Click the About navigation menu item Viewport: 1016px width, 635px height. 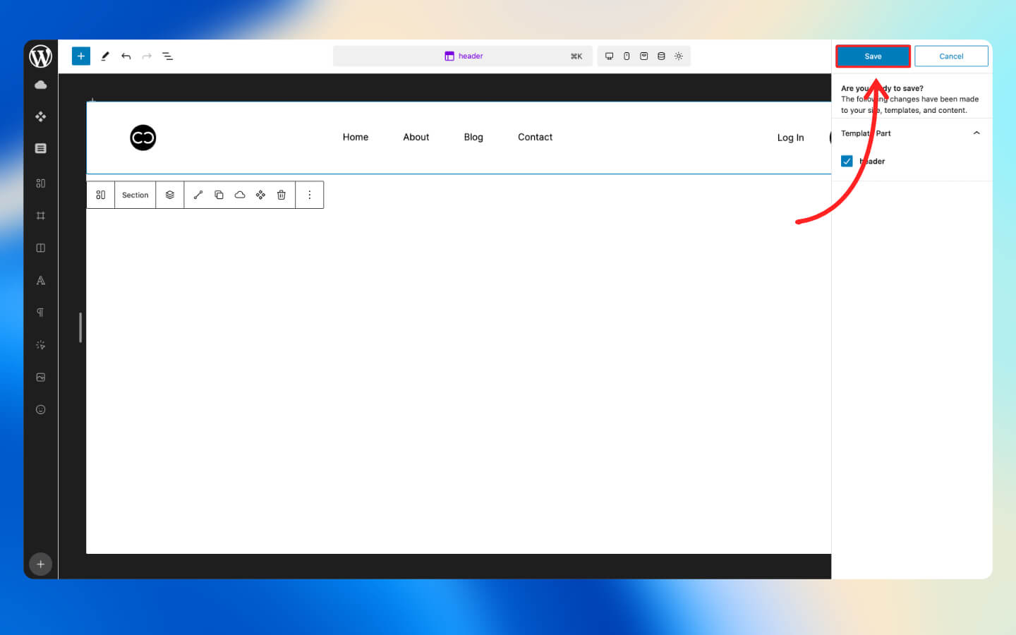pyautogui.click(x=416, y=138)
